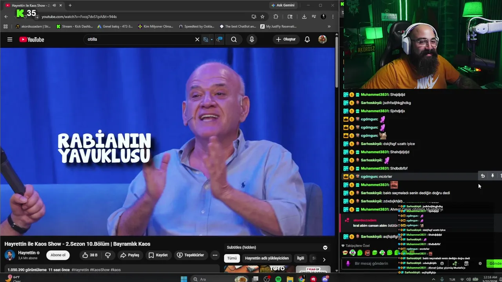
Task: Click Teşekkürler thanks button
Action: pos(190,255)
